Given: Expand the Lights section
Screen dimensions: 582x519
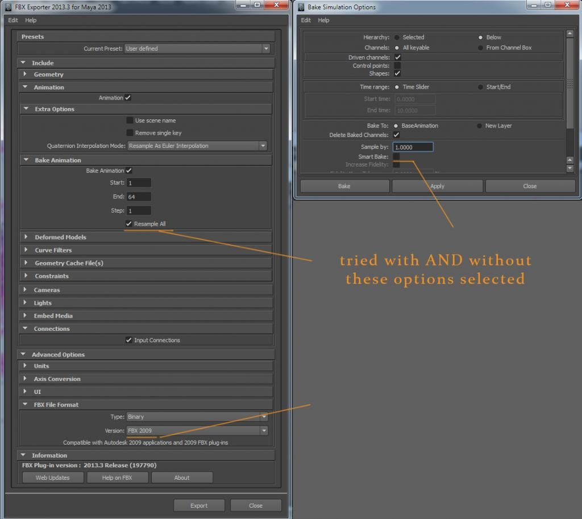Looking at the screenshot, I should click(25, 302).
